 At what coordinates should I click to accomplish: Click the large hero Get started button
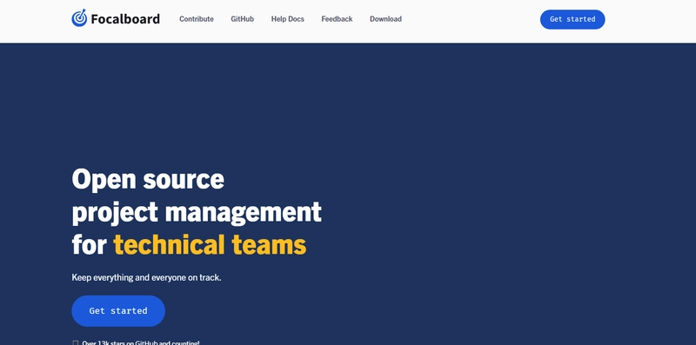pyautogui.click(x=118, y=311)
